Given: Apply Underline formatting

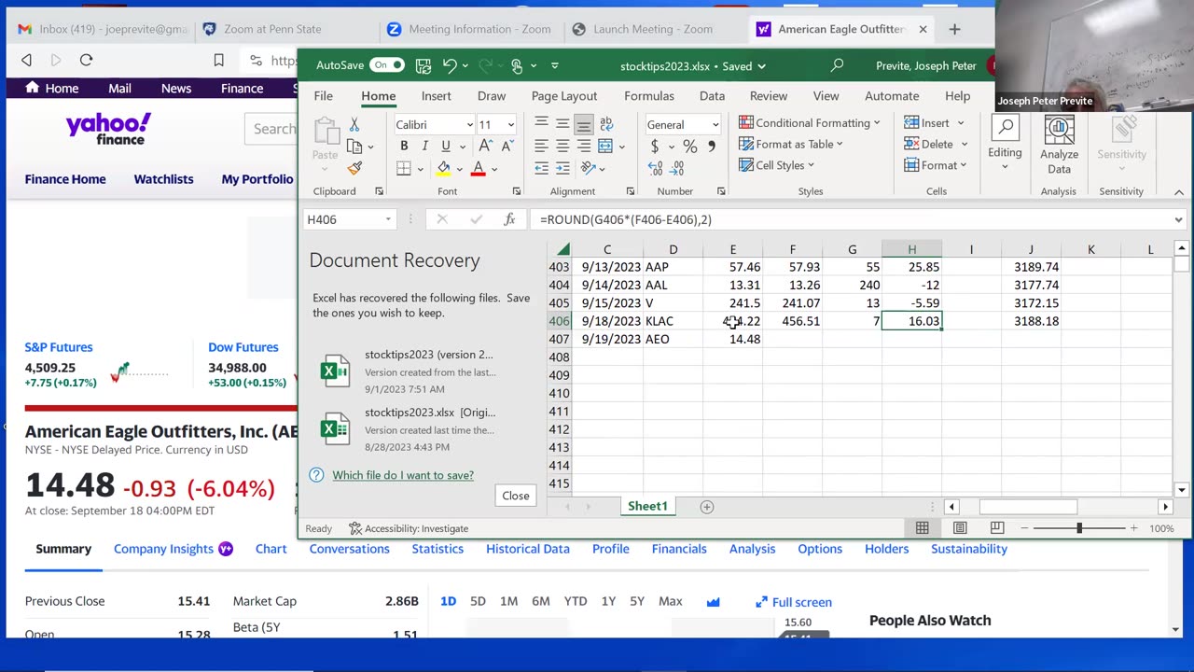Looking at the screenshot, I should [446, 147].
